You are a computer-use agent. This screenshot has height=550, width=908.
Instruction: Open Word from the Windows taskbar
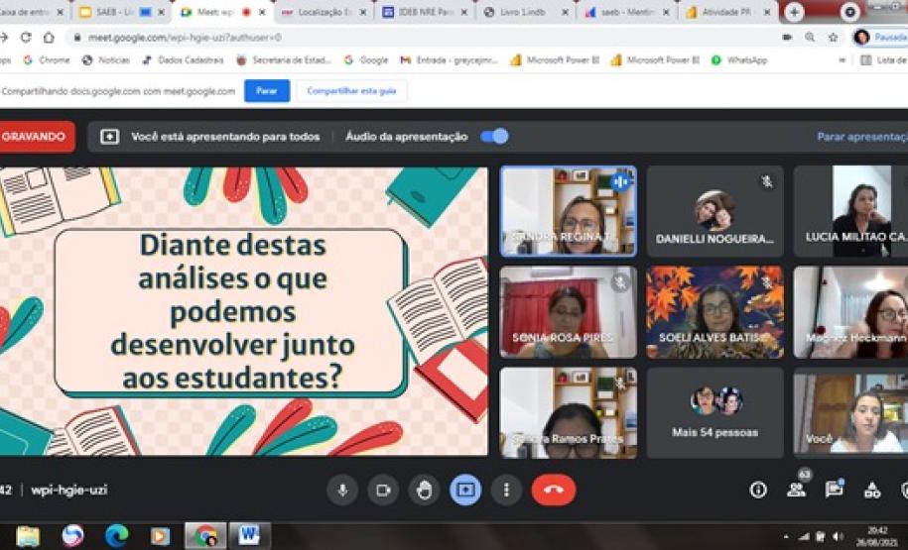pos(247,536)
